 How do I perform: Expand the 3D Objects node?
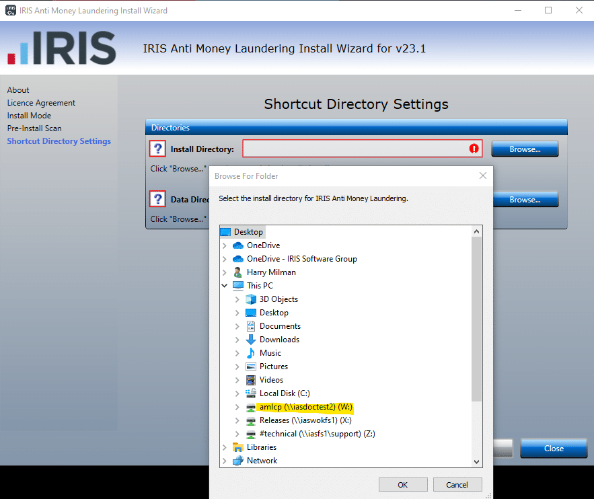click(x=237, y=299)
